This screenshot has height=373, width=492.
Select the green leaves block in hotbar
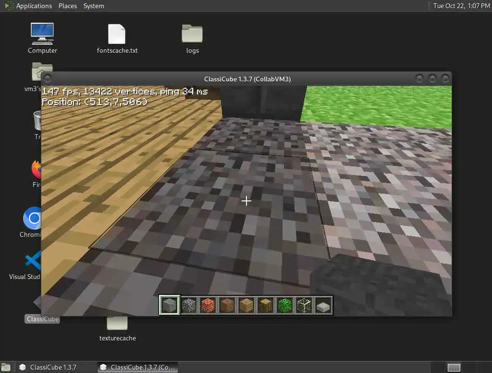click(x=285, y=305)
